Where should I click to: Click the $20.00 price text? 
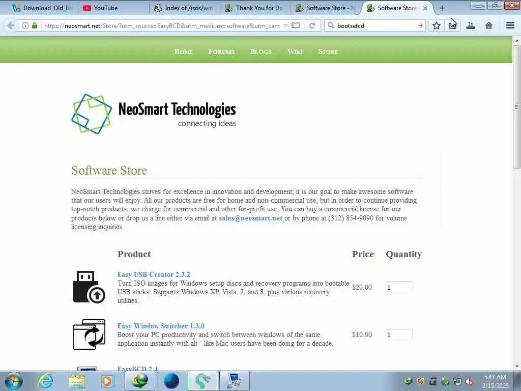[x=362, y=287]
